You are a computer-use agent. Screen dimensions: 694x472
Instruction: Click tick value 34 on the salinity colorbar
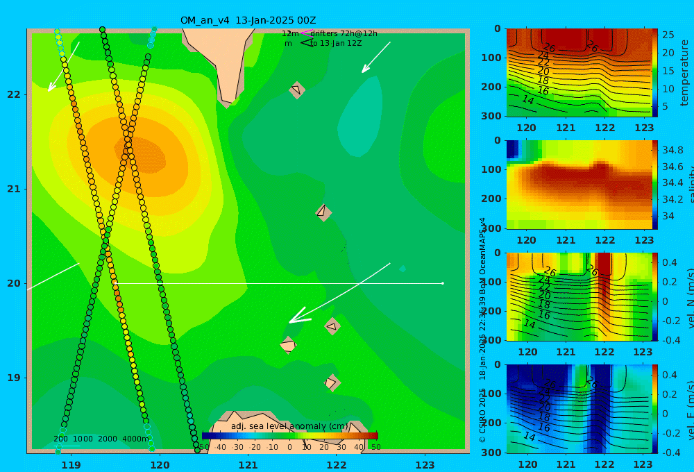tap(668, 216)
